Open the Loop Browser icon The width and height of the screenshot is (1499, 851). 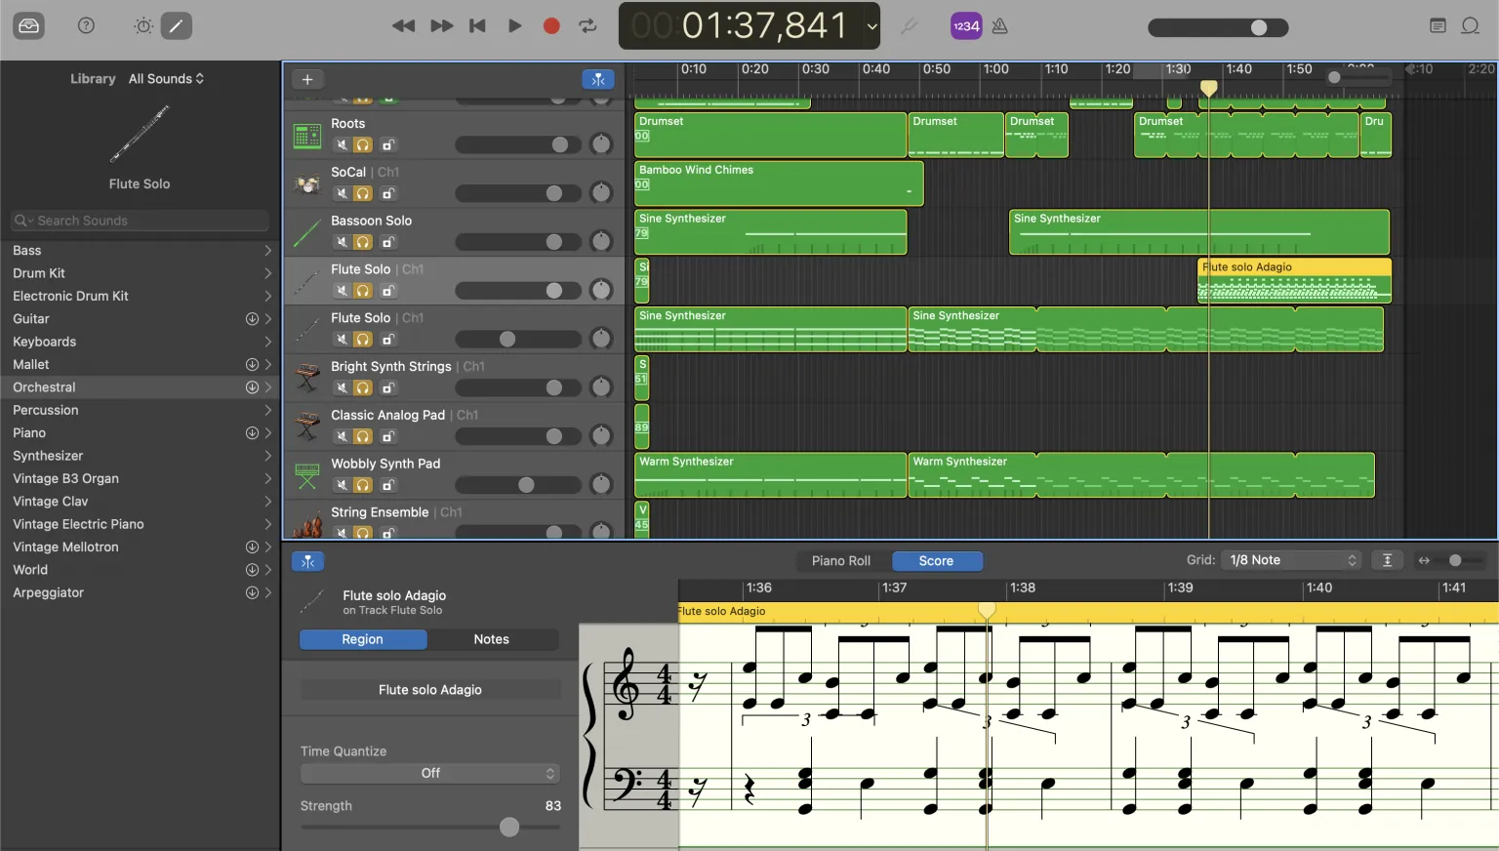[1471, 26]
